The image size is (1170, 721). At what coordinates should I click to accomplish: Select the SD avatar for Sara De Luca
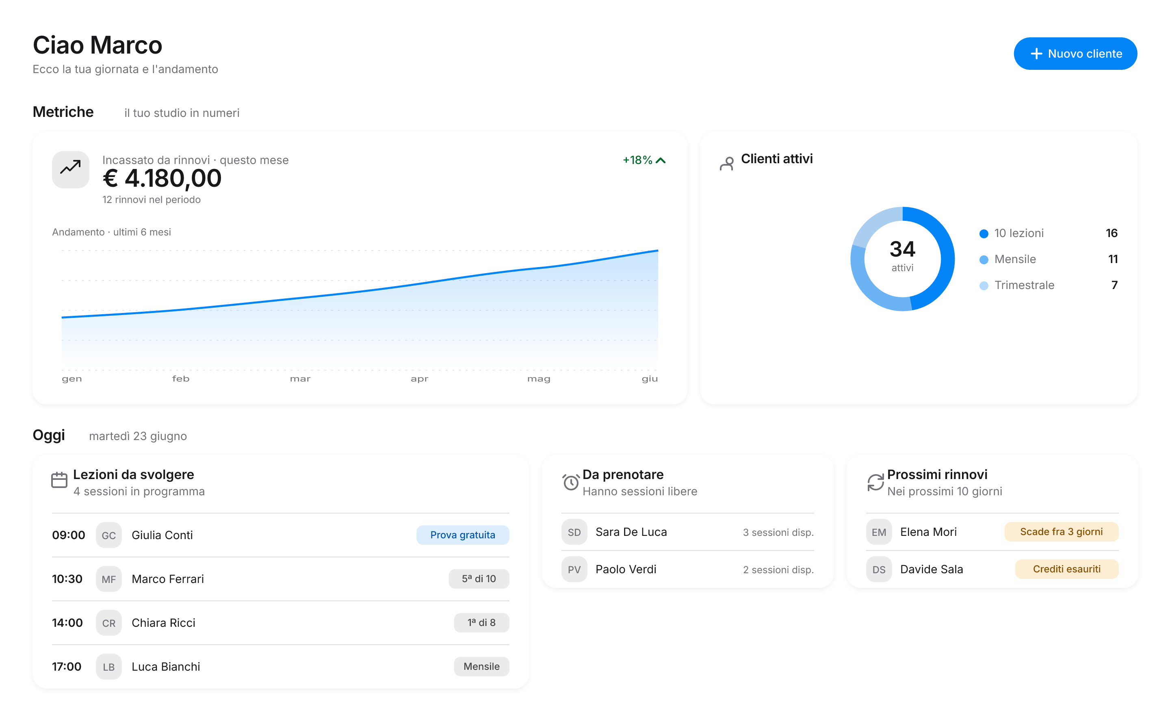(574, 532)
